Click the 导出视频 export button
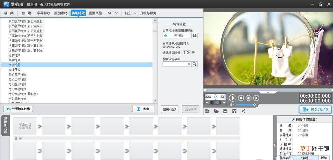 pos(315,109)
